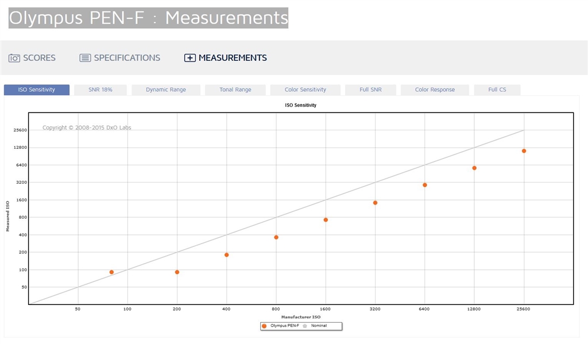Image resolution: width=588 pixels, height=344 pixels.
Task: Toggle the Nominal legend marker
Action: click(x=305, y=326)
